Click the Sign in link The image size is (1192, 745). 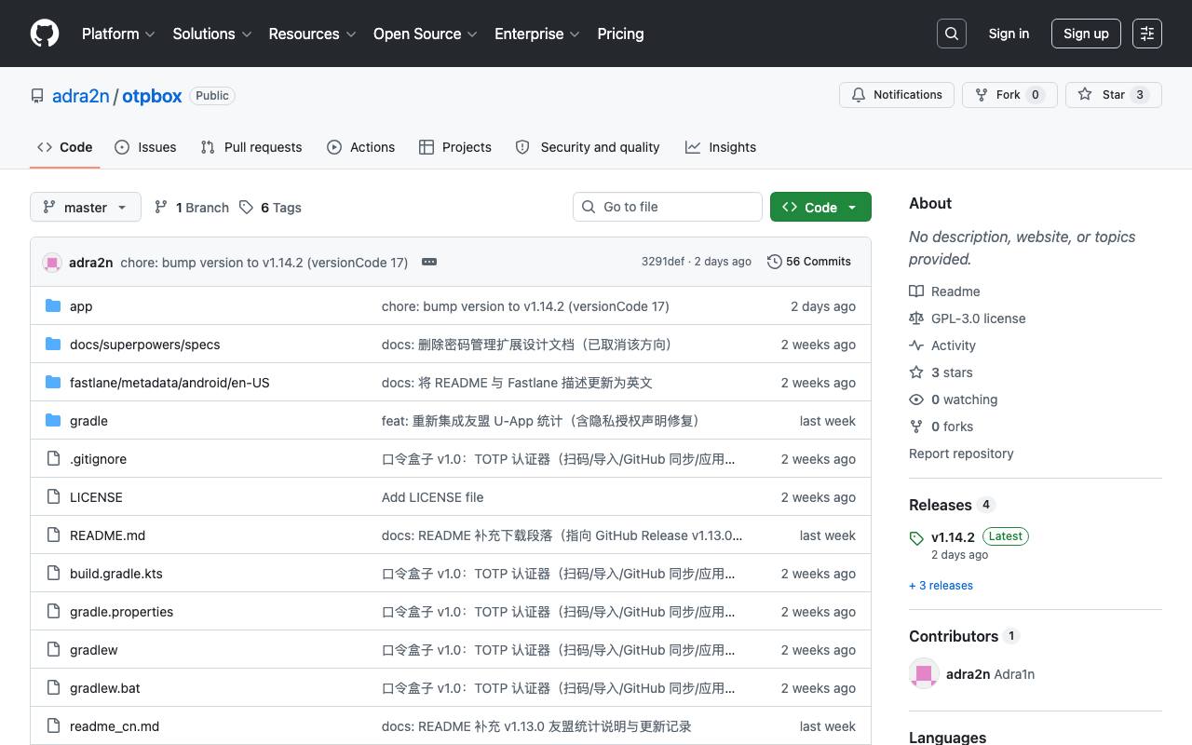[x=1009, y=34]
